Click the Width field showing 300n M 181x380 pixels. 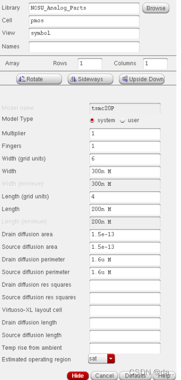click(x=125, y=171)
